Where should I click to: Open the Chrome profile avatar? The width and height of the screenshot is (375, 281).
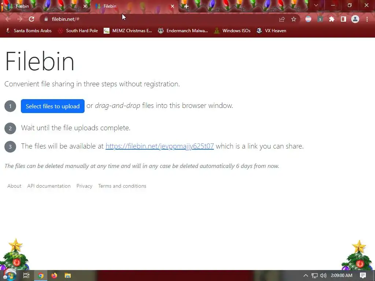(x=355, y=19)
